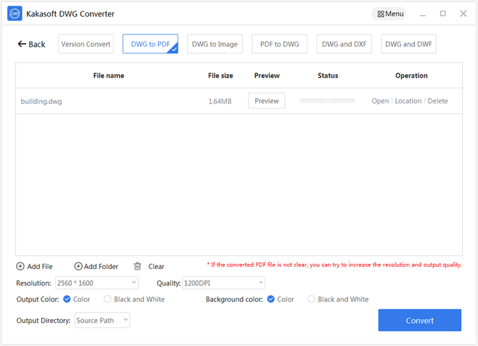Click the 1.64MB file size cell
This screenshot has height=346, width=478.
220,101
